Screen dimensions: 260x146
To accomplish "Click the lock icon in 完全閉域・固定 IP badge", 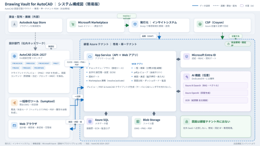I will (x=228, y=44).
